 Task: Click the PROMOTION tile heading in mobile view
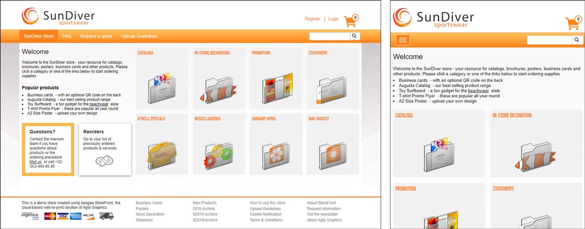pyautogui.click(x=406, y=189)
